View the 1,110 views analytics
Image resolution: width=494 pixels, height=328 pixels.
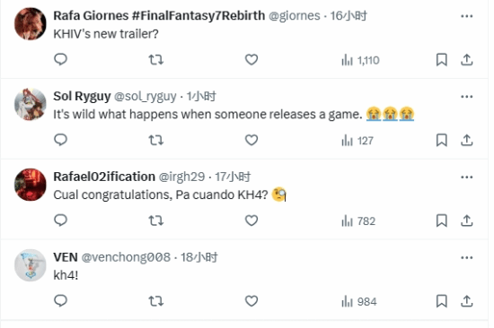(360, 60)
